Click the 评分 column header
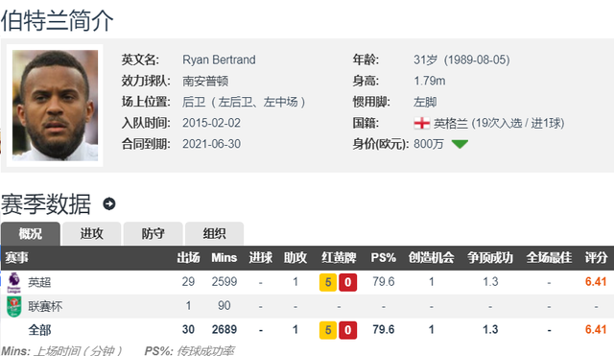The width and height of the screenshot is (614, 356). click(596, 258)
